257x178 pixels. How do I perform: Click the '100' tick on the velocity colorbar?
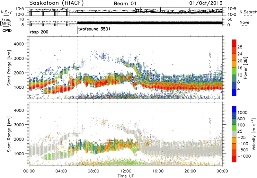(241, 125)
